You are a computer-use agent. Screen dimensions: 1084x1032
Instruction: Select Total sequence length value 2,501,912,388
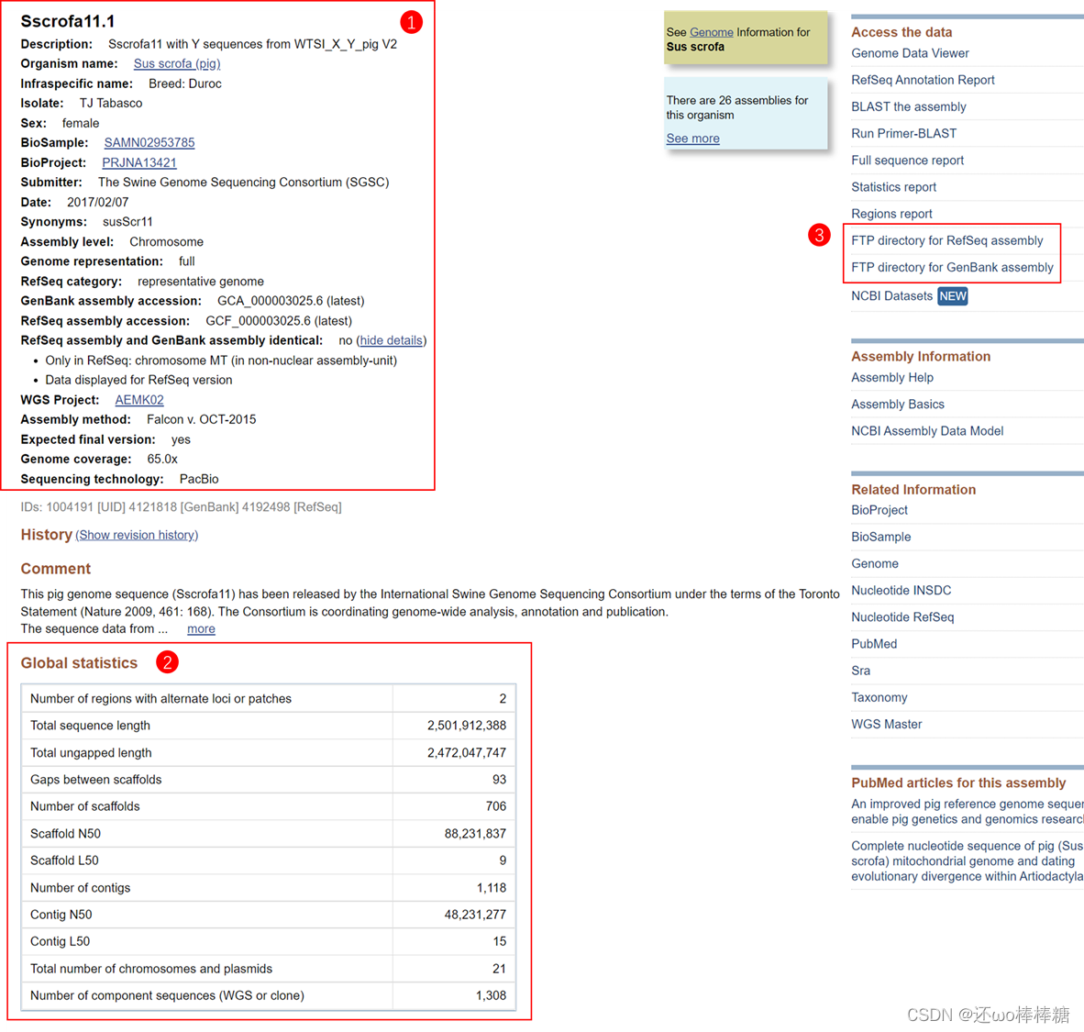[467, 726]
